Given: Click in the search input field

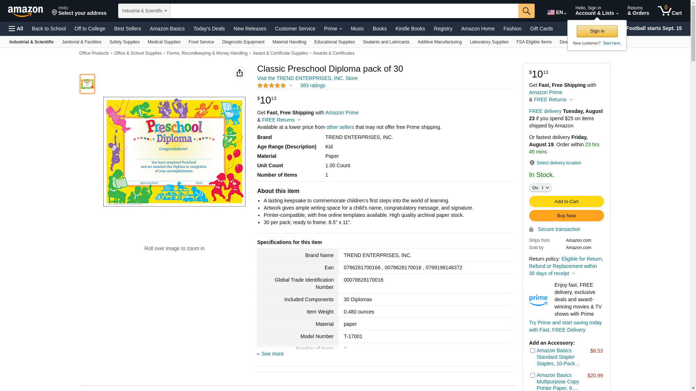Looking at the screenshot, I should coord(344,11).
